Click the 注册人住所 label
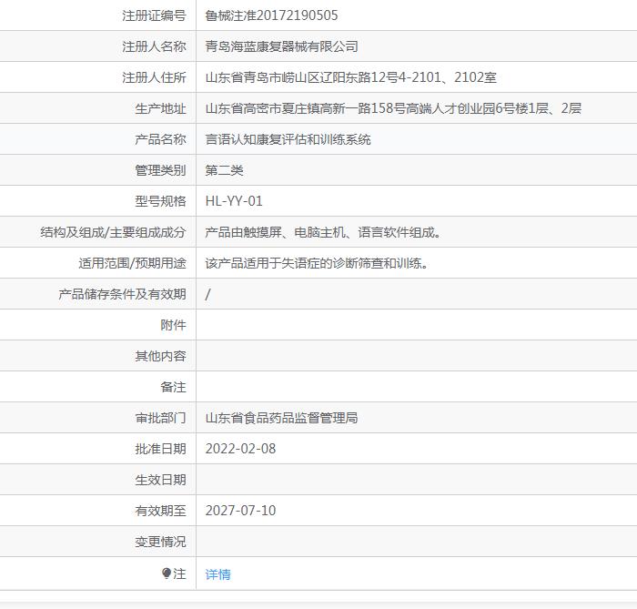 pos(154,77)
